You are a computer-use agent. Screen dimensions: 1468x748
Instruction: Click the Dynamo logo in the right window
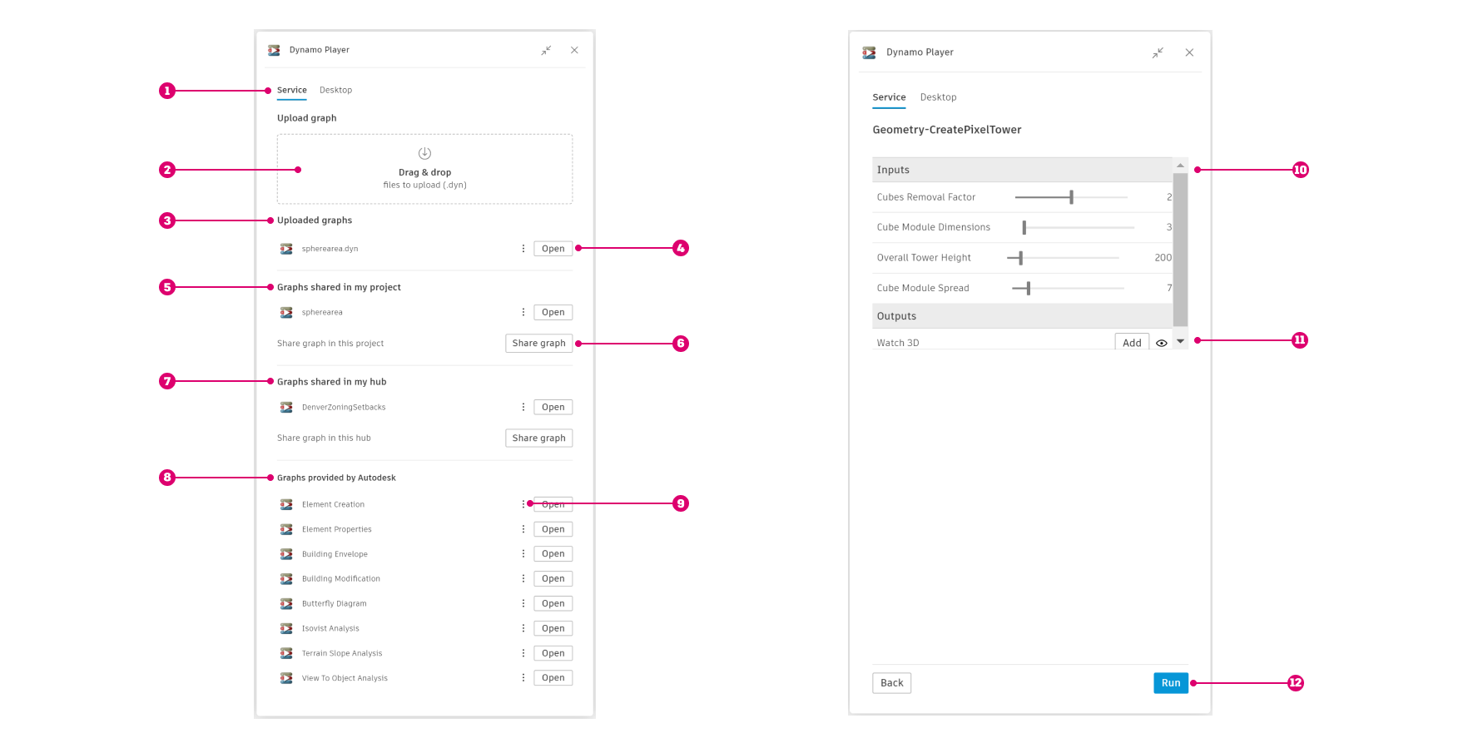[869, 52]
